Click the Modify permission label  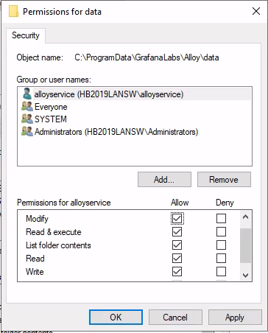pos(37,219)
